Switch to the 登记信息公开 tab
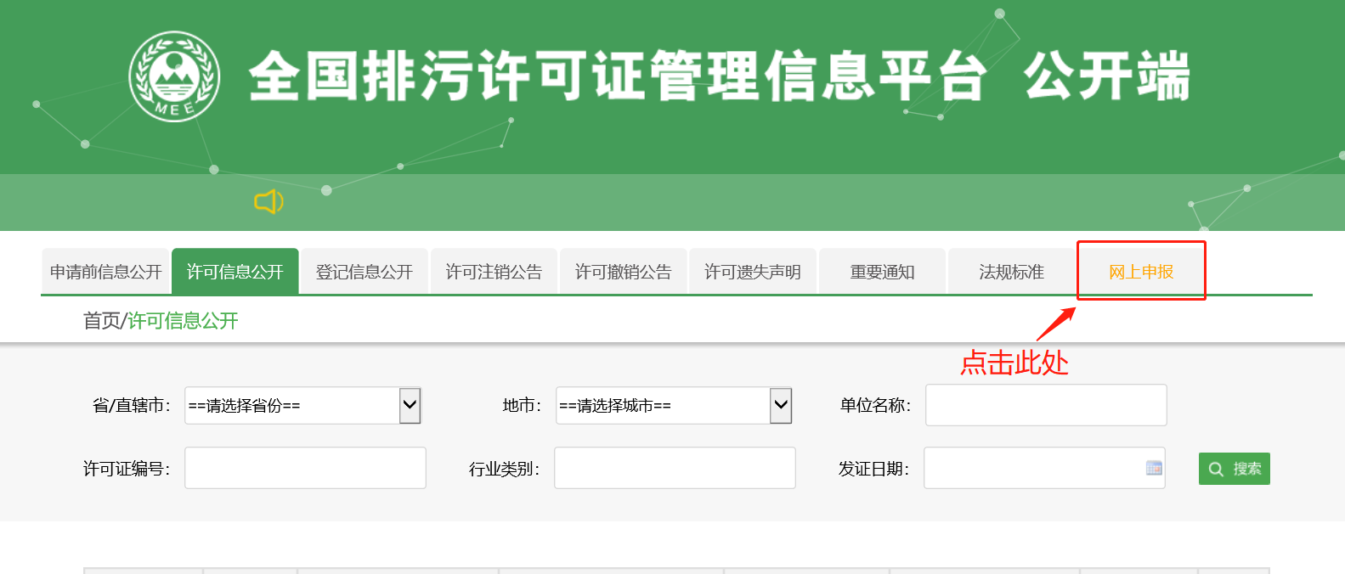Screen dimensions: 1345x574 coord(365,272)
